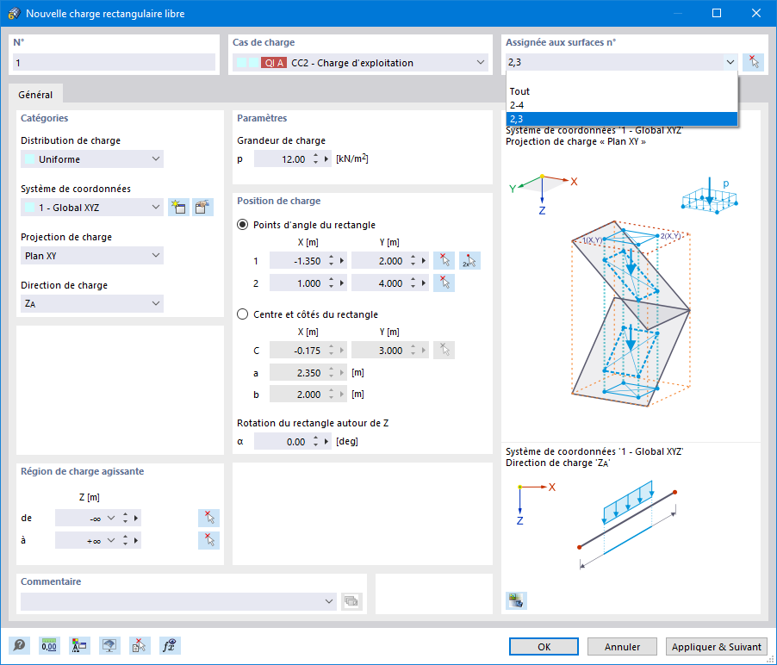Image resolution: width=777 pixels, height=665 pixels.
Task: Click the assigned surfaces '2,3' text field
Action: tap(614, 62)
